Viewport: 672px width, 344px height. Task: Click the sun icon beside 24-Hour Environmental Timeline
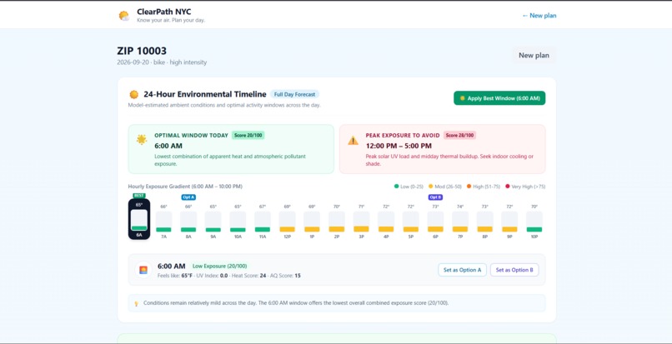point(134,94)
